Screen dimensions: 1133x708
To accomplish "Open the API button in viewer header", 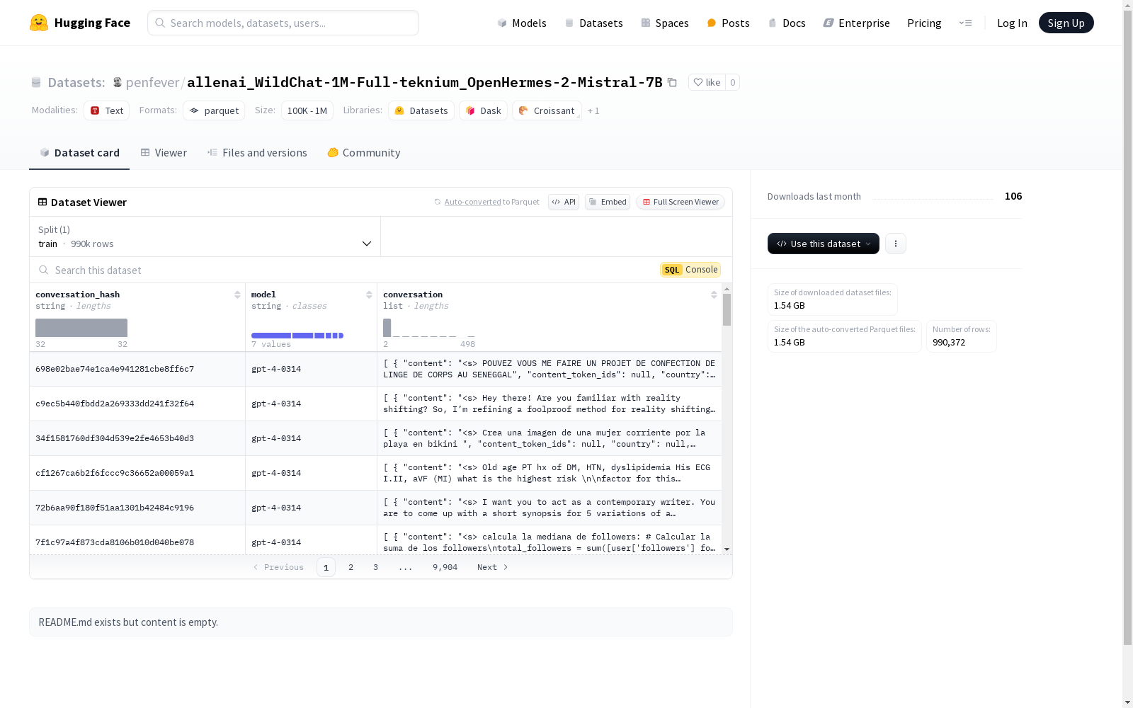I will (x=564, y=202).
